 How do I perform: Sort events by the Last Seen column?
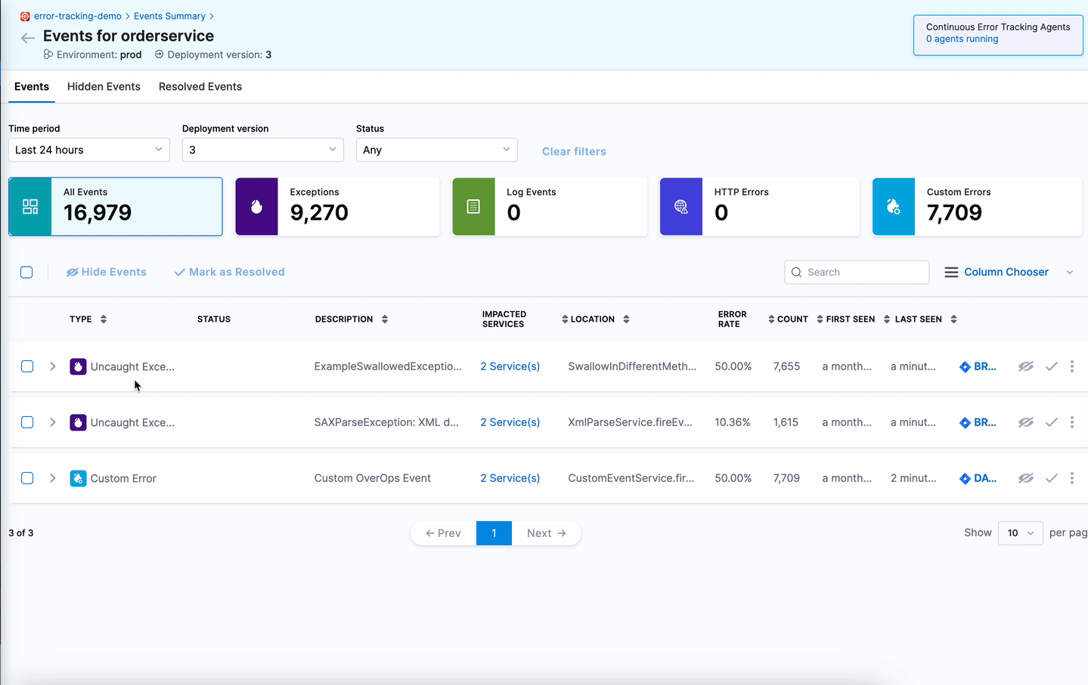[953, 319]
